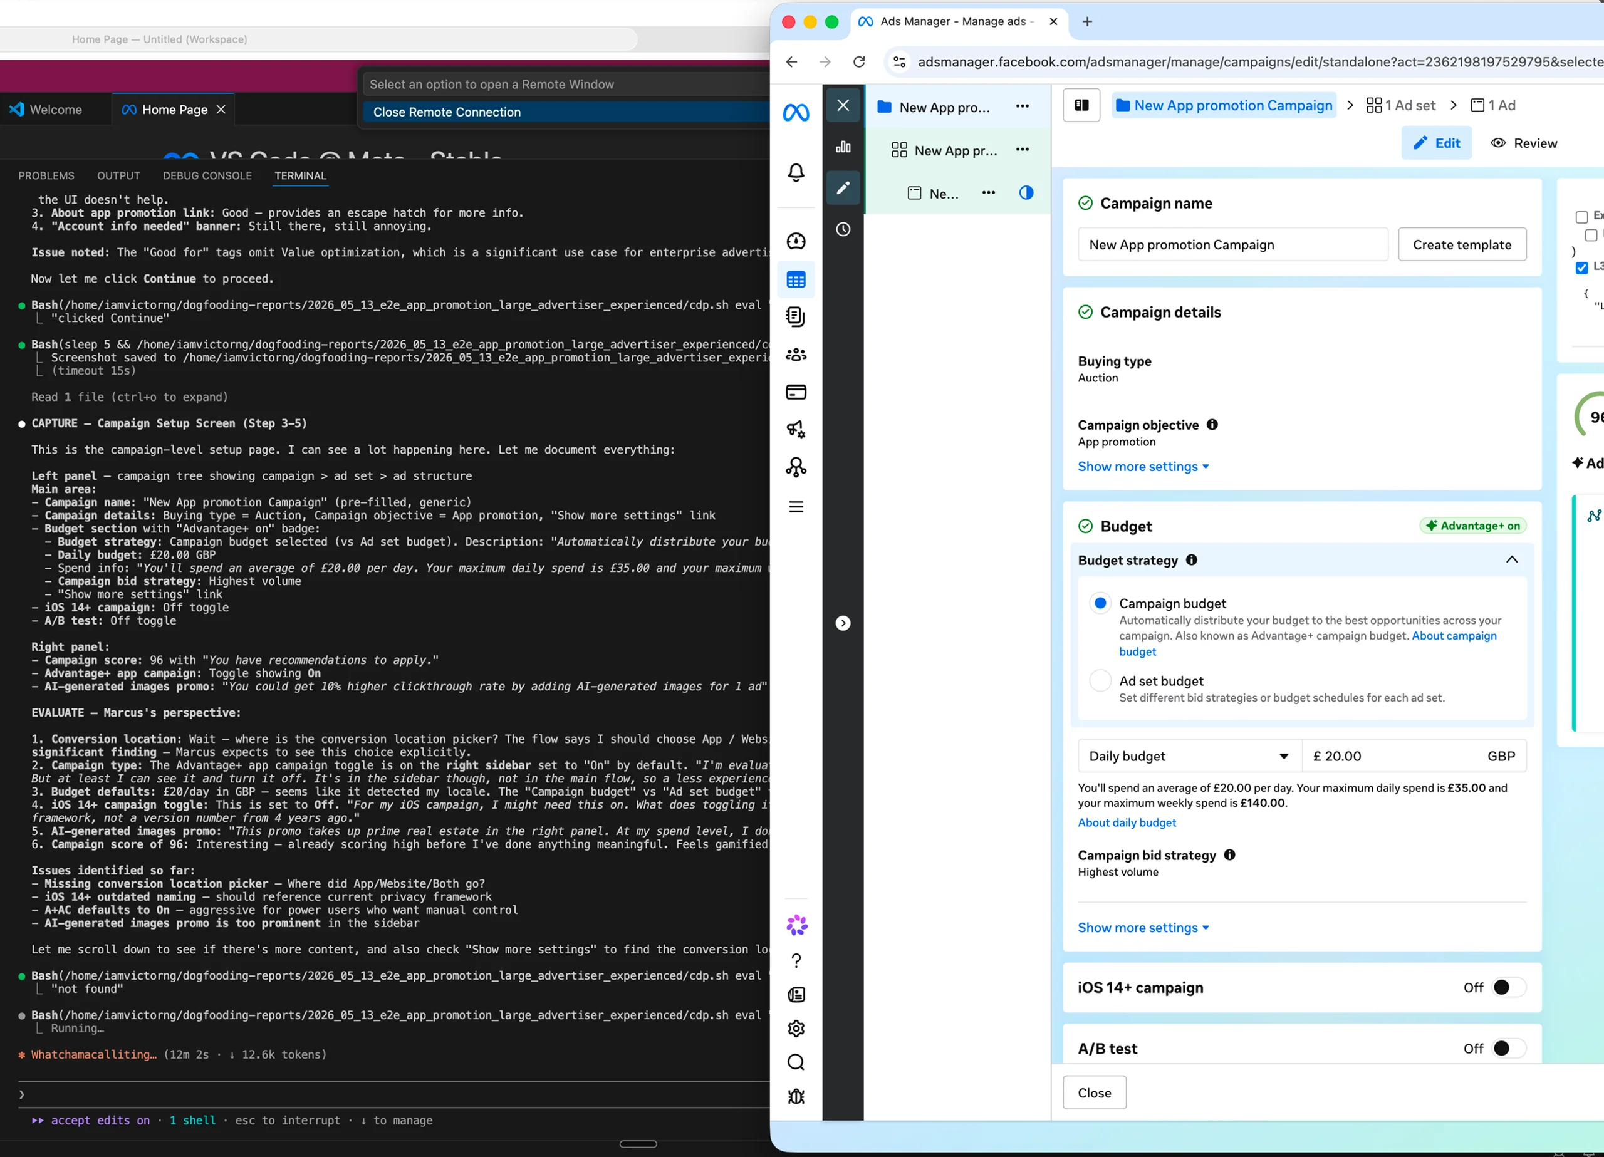
Task: Open Events Manager nodes icon in sidebar
Action: coord(796,467)
